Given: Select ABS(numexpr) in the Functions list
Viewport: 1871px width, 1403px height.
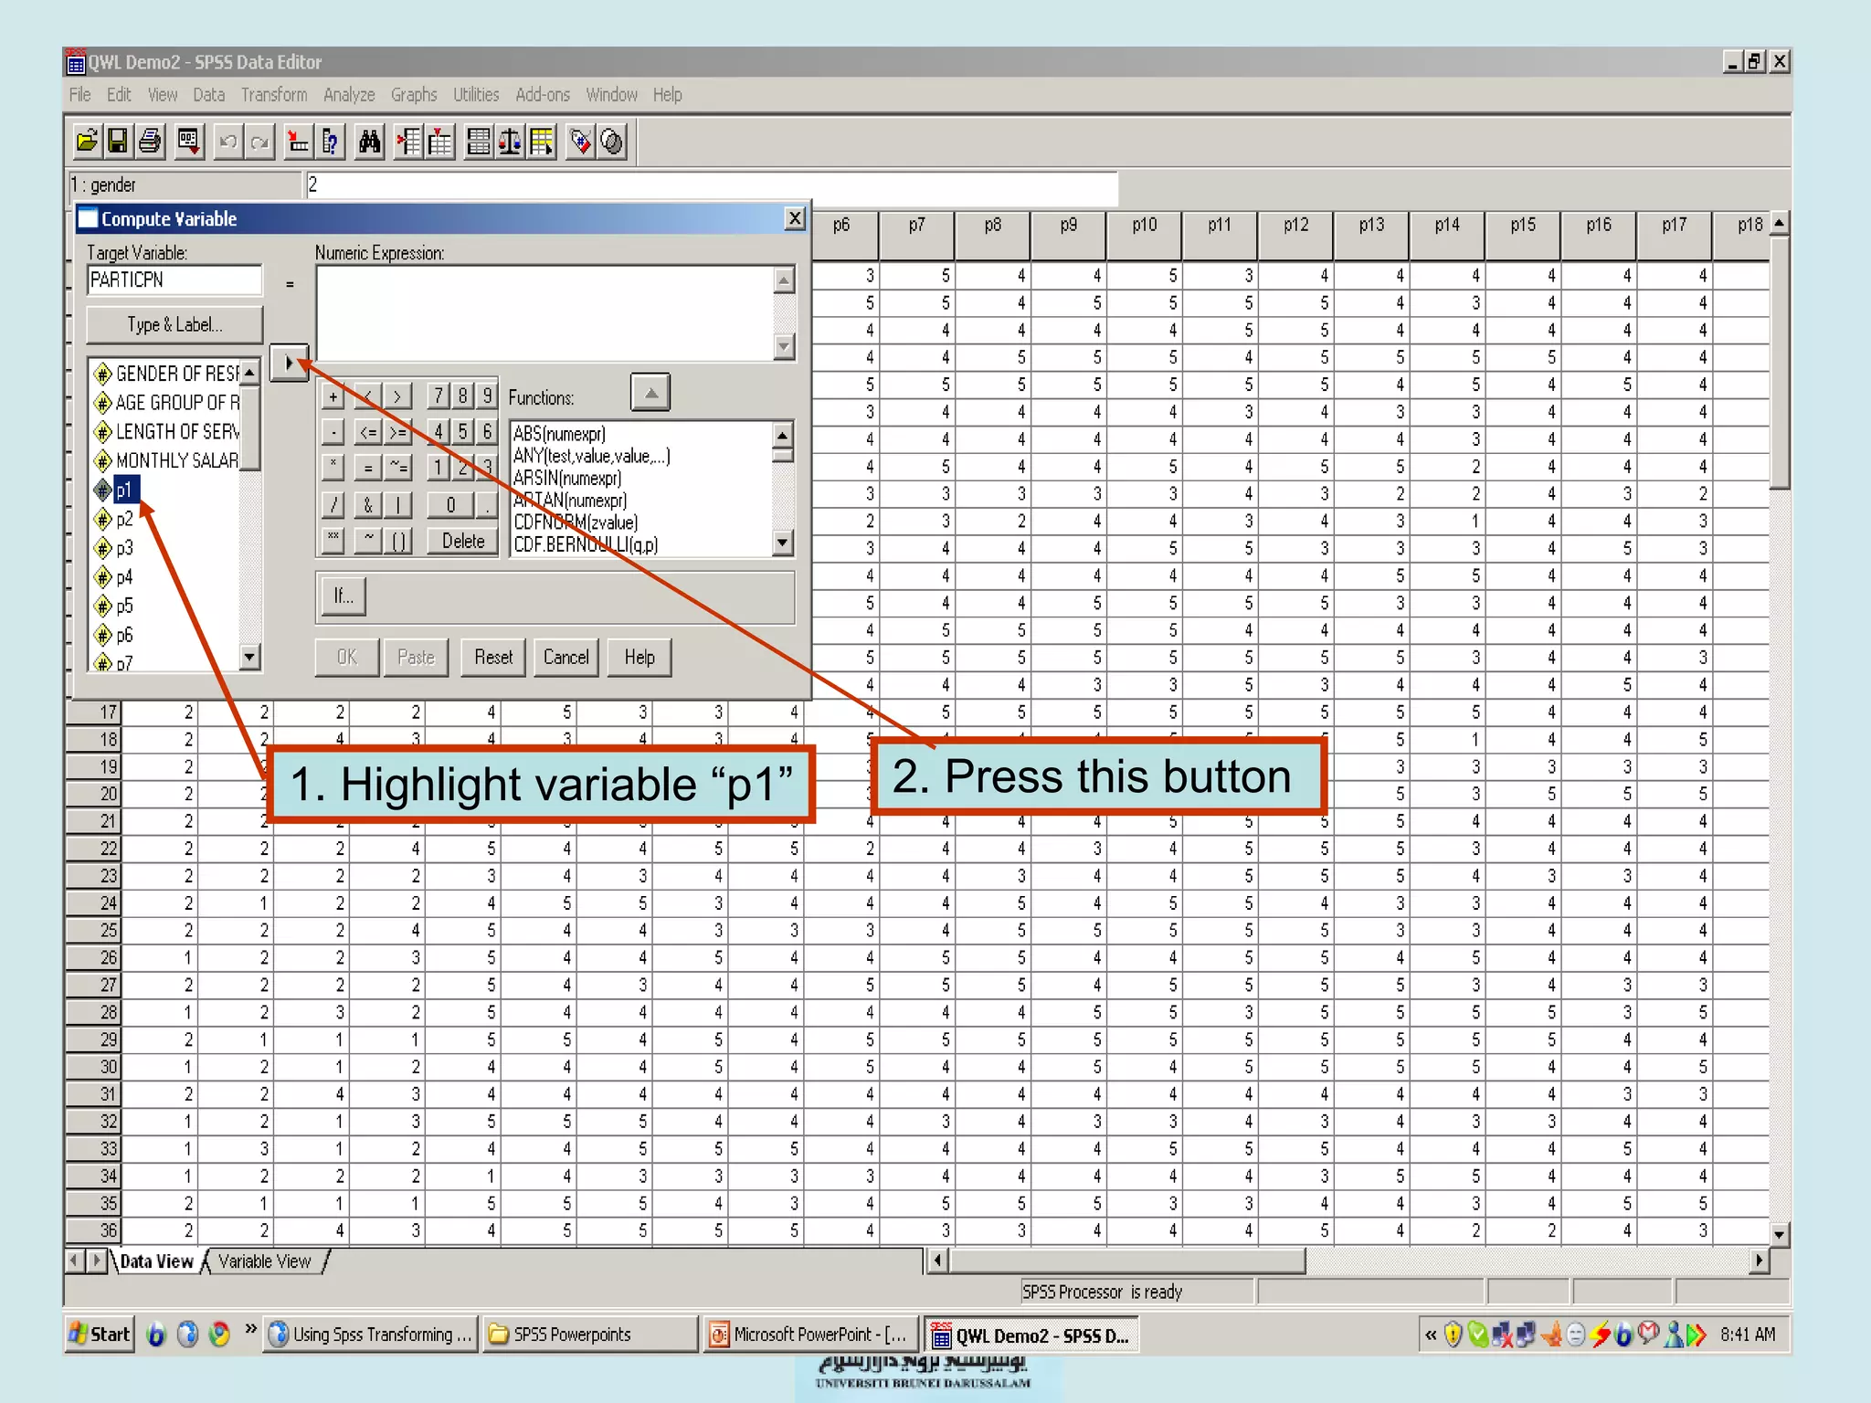Looking at the screenshot, I should click(559, 434).
